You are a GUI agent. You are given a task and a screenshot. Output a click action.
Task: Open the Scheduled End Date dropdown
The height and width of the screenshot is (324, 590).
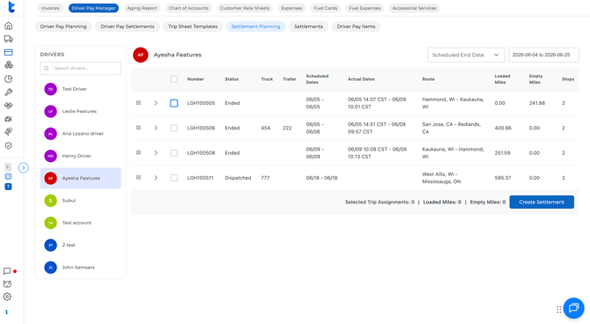466,55
